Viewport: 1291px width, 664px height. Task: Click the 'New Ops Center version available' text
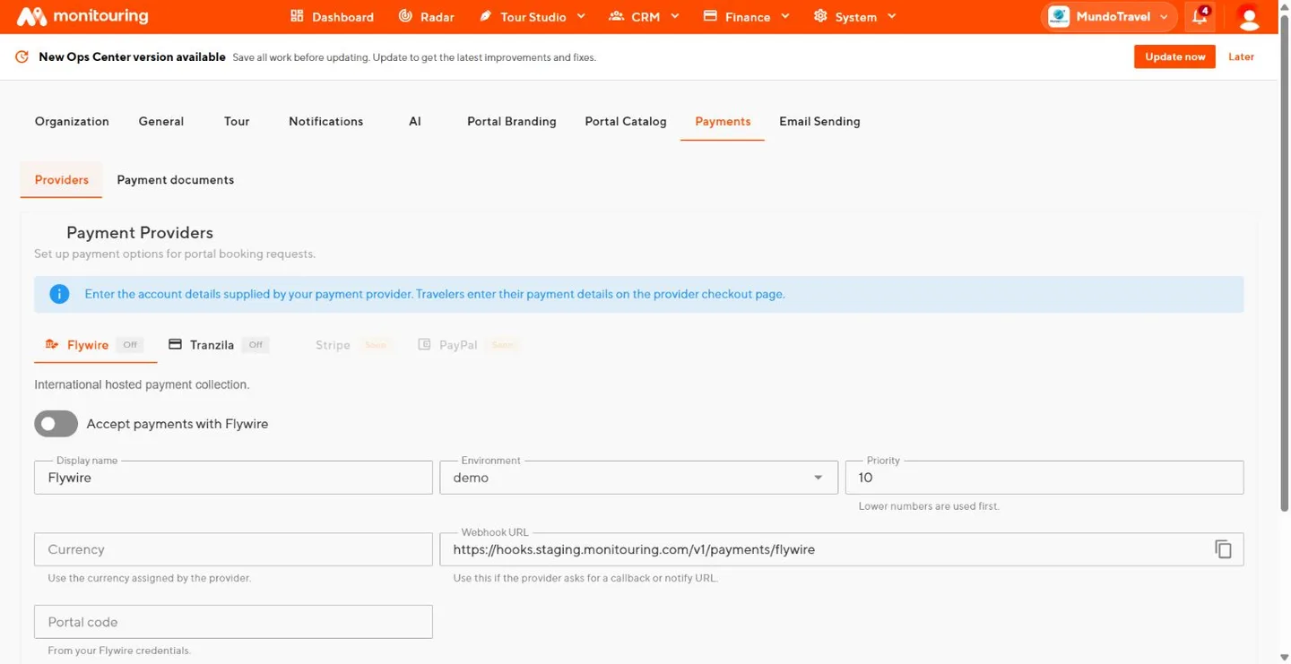pos(132,57)
